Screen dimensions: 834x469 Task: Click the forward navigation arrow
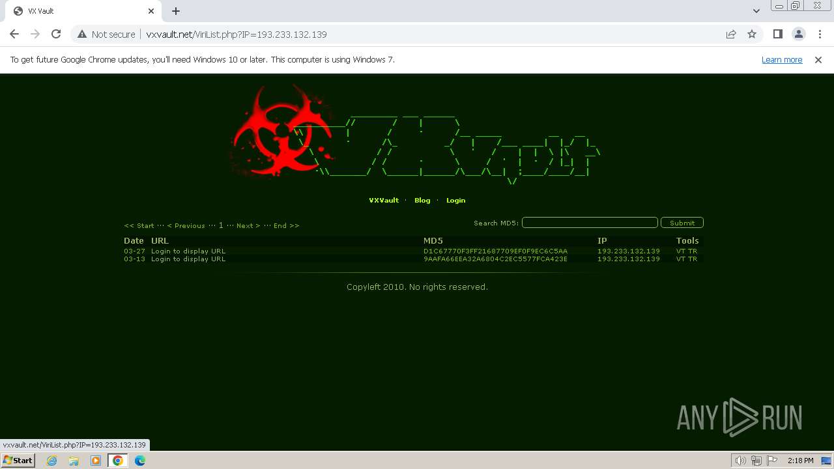click(35, 34)
